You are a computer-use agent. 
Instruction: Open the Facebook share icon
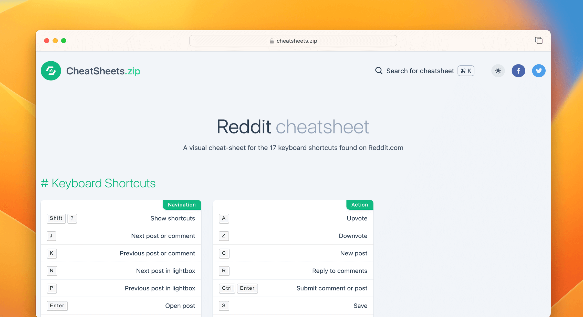click(518, 71)
